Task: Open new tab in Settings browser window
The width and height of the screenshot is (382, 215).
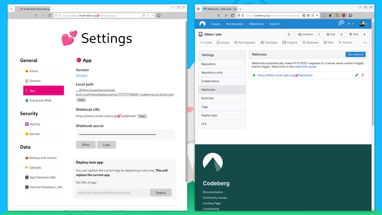Action: click(x=53, y=9)
